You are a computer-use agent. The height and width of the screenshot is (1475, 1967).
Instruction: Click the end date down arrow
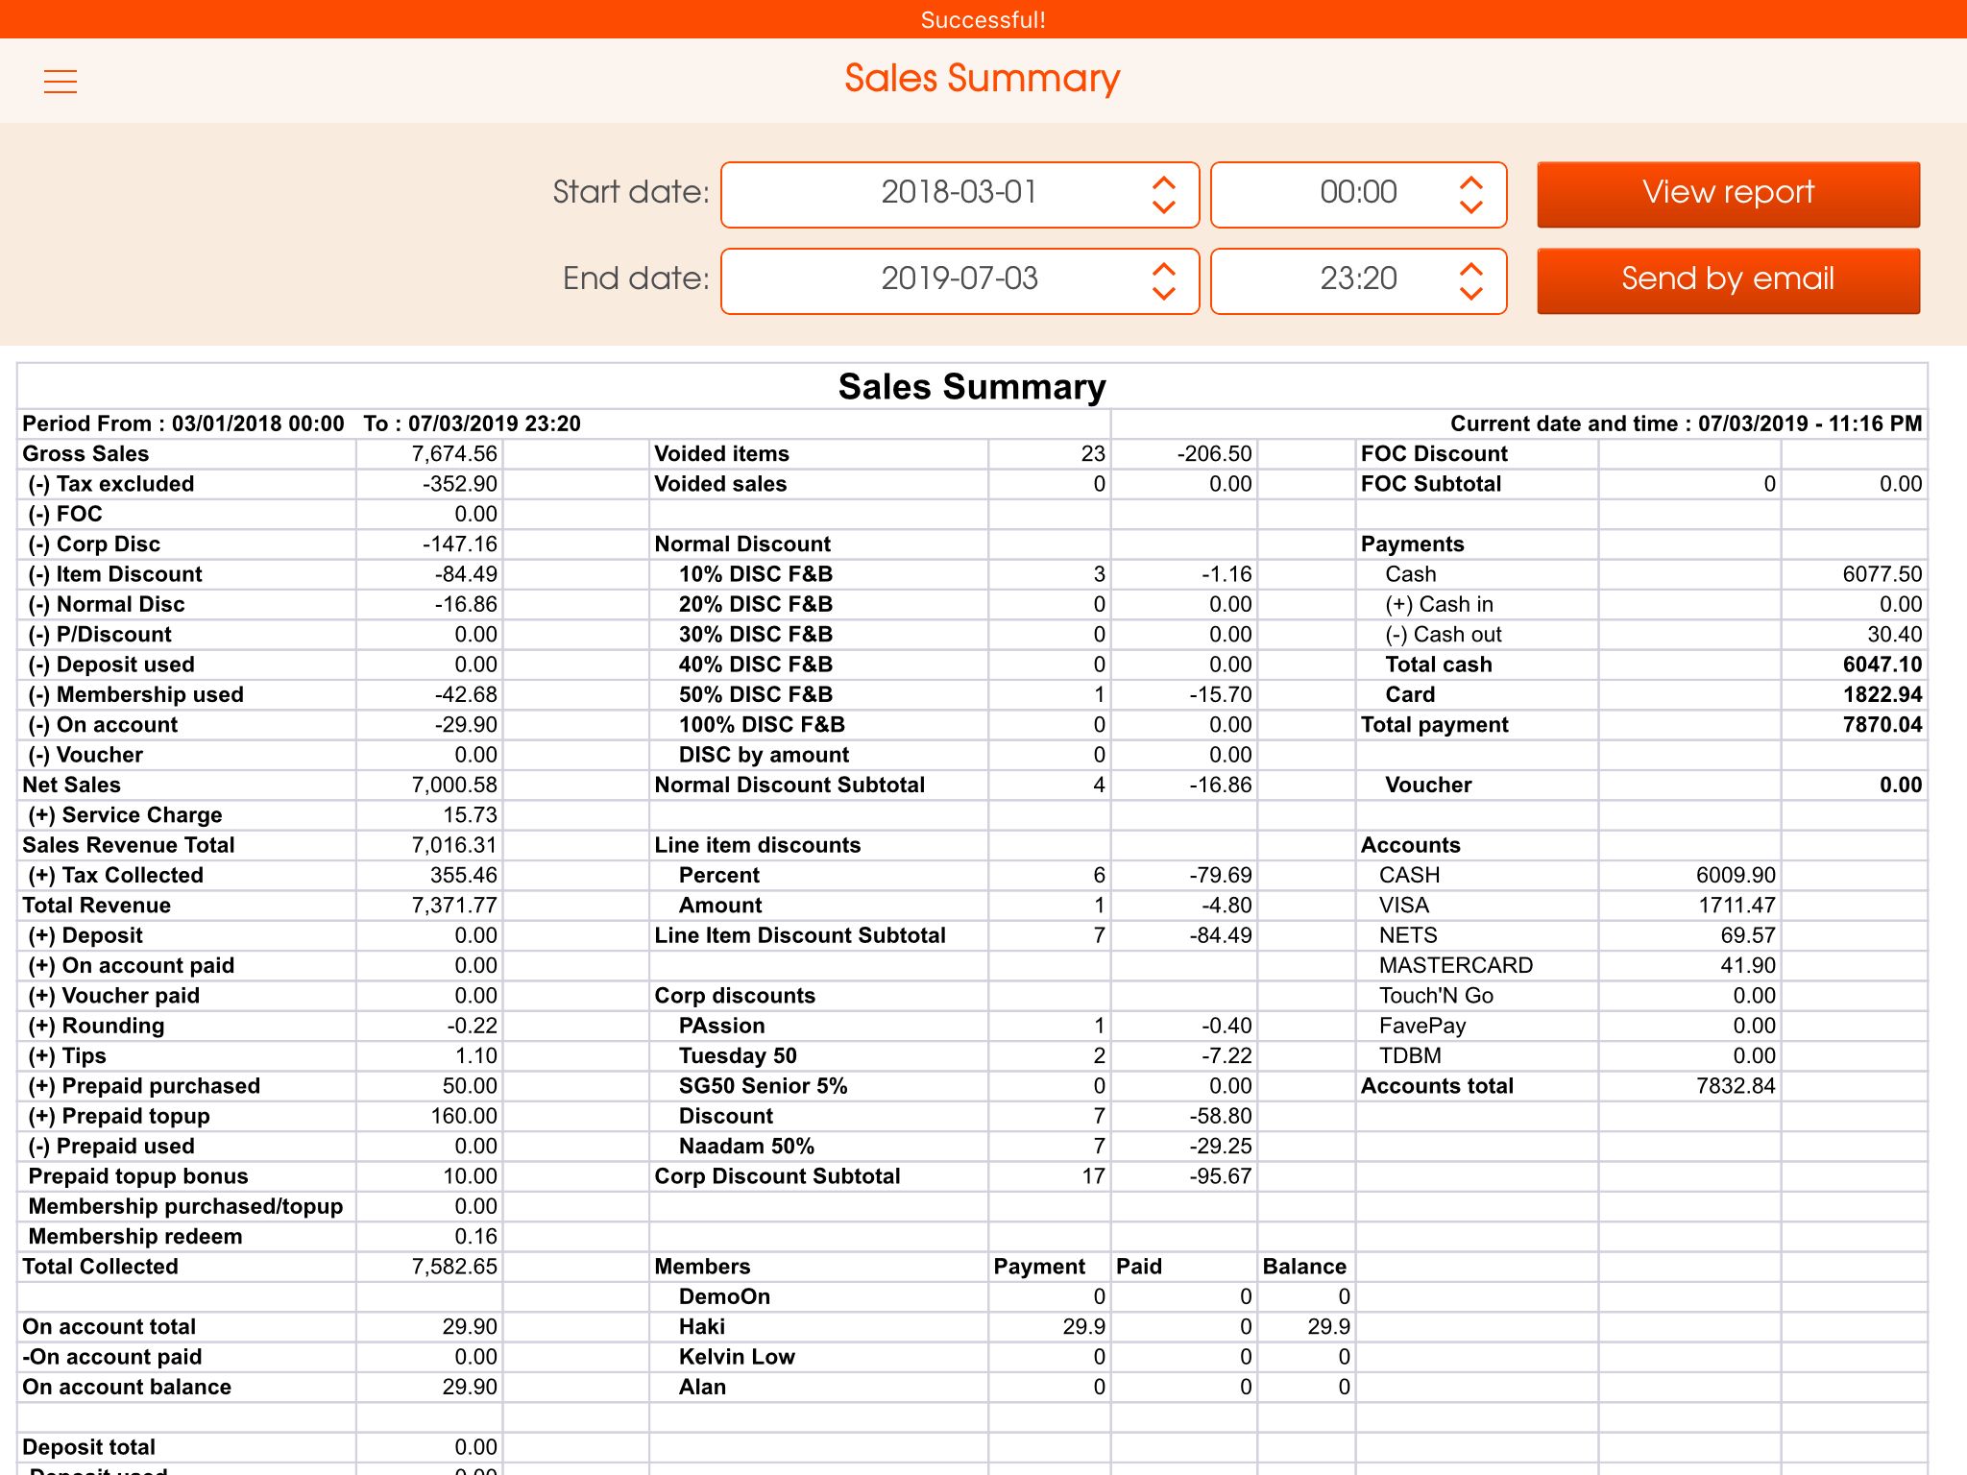[1163, 293]
